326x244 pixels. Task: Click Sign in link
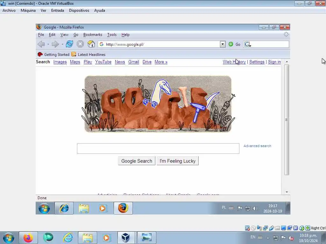point(274,62)
